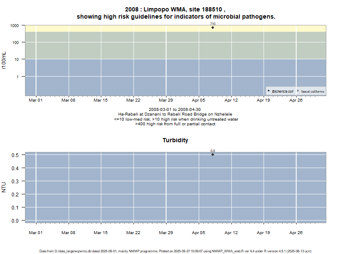Image resolution: width=339 pixels, height=254 pixels.
Task: Click 'Apr 26' on the turbidity chart axis
Action: click(x=296, y=232)
